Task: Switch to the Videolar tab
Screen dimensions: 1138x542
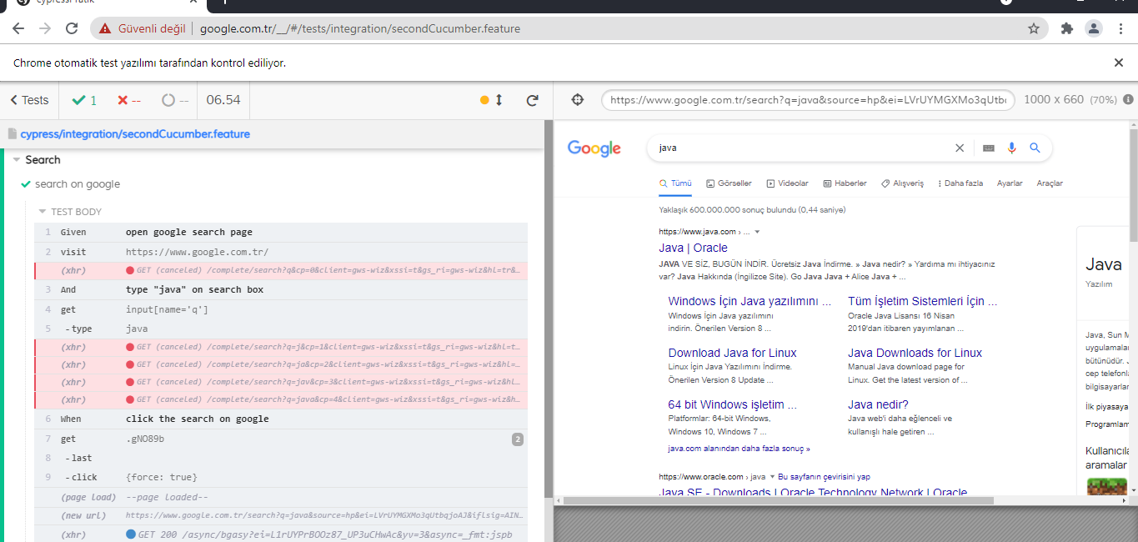Action: tap(788, 183)
